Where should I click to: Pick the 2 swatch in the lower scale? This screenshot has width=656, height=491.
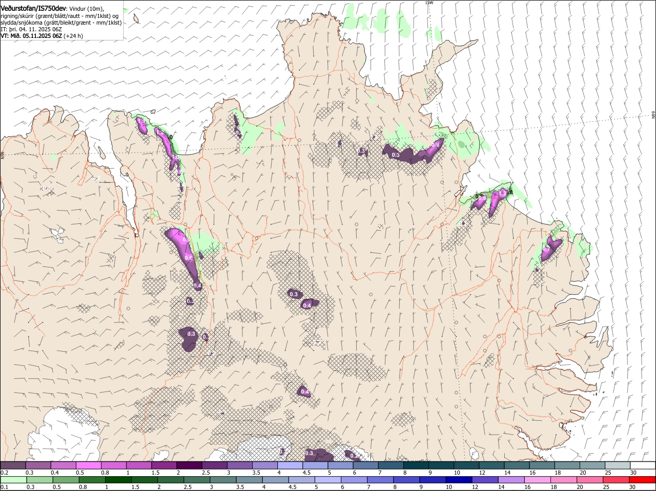click(171, 480)
